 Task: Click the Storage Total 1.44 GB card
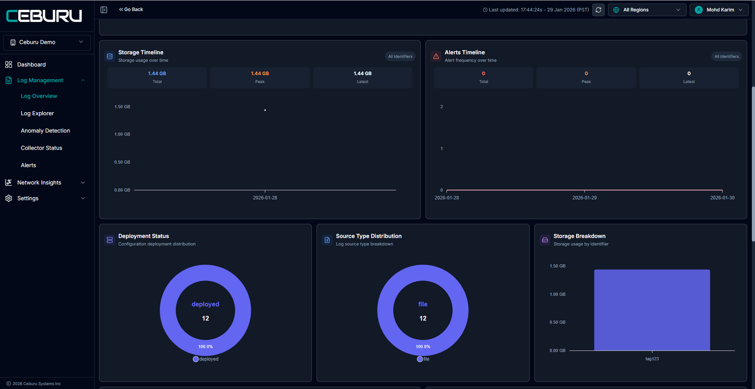(157, 77)
